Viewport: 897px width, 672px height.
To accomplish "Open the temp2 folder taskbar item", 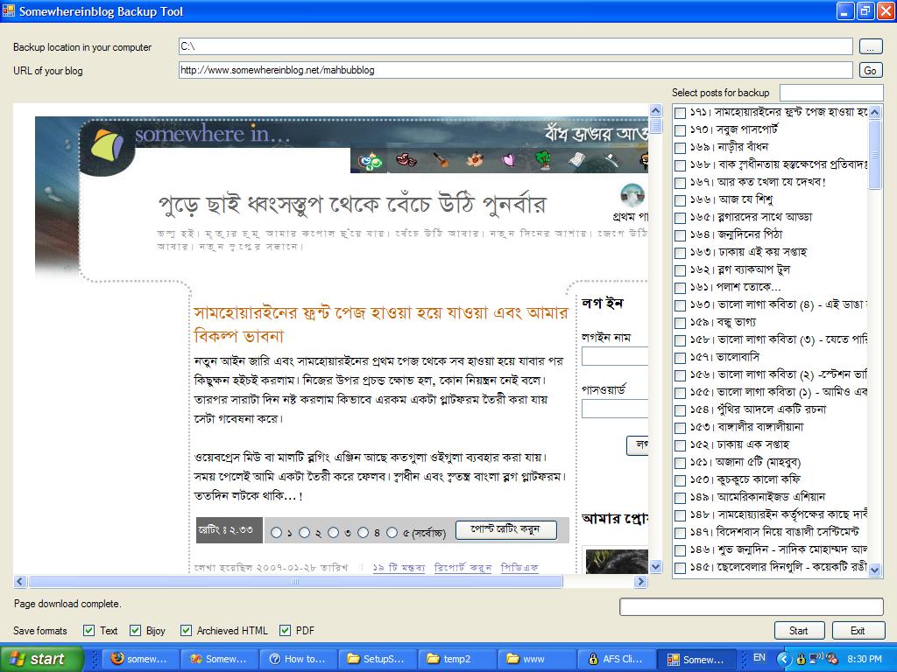I will pos(456,659).
